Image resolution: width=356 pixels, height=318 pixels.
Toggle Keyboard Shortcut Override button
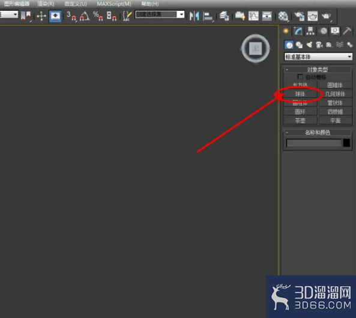[55, 16]
